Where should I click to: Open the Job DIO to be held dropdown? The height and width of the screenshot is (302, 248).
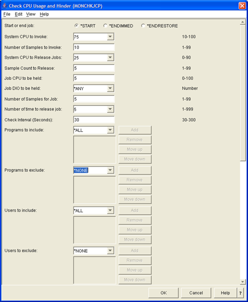coord(110,88)
